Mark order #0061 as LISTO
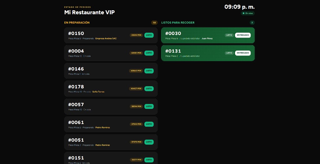 click(149, 124)
